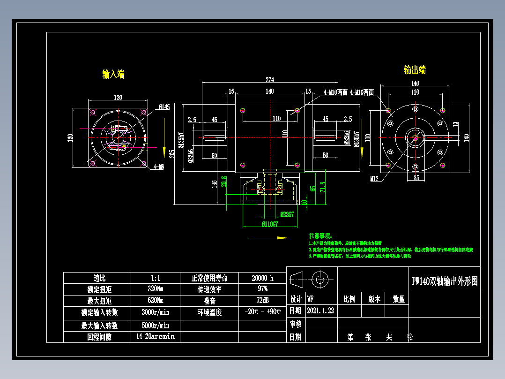Select the 输出端 view label
This screenshot has width=505, height=379.
click(414, 68)
